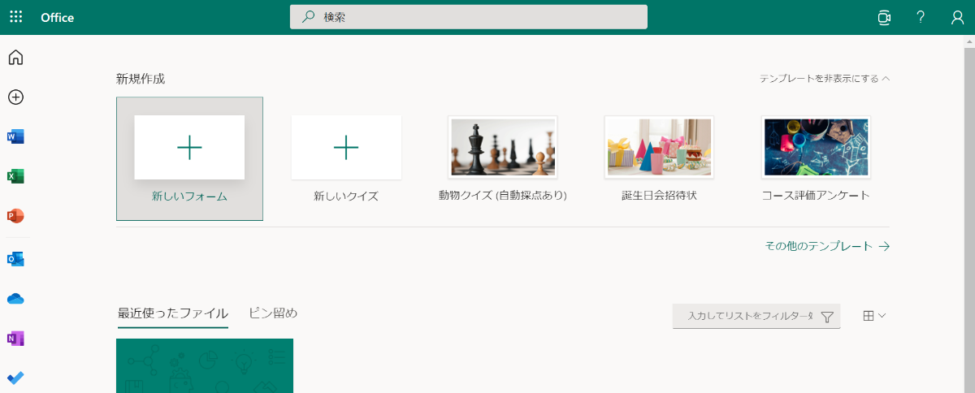Open the help question mark icon

[921, 17]
